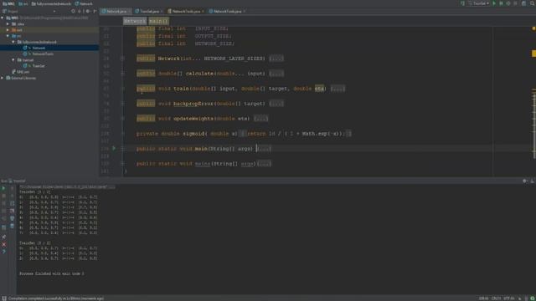
Task: Expand the out folder in project tree
Action: [x=8, y=30]
